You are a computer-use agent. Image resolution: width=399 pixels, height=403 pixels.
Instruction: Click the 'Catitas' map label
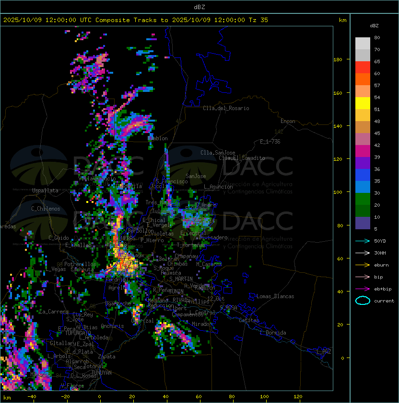coord(249,321)
